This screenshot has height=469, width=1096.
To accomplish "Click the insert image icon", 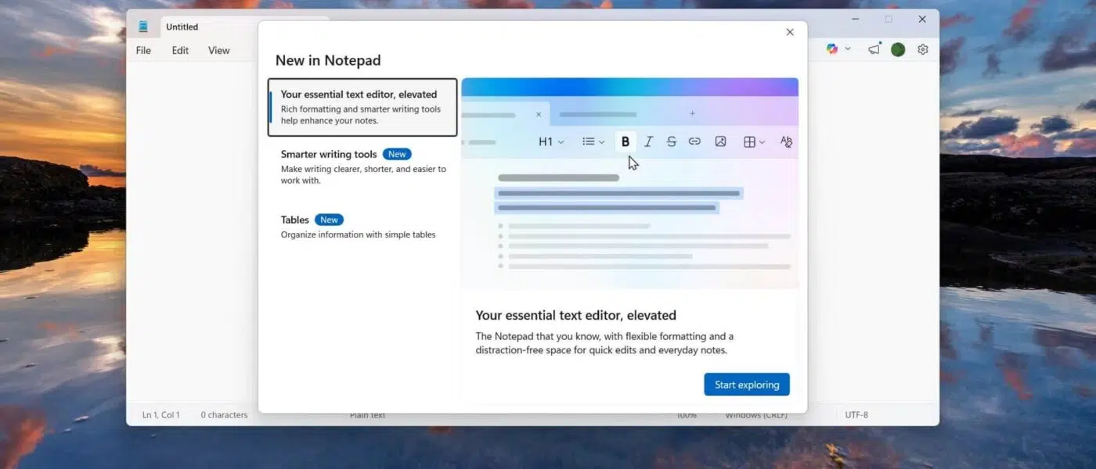I will (720, 141).
